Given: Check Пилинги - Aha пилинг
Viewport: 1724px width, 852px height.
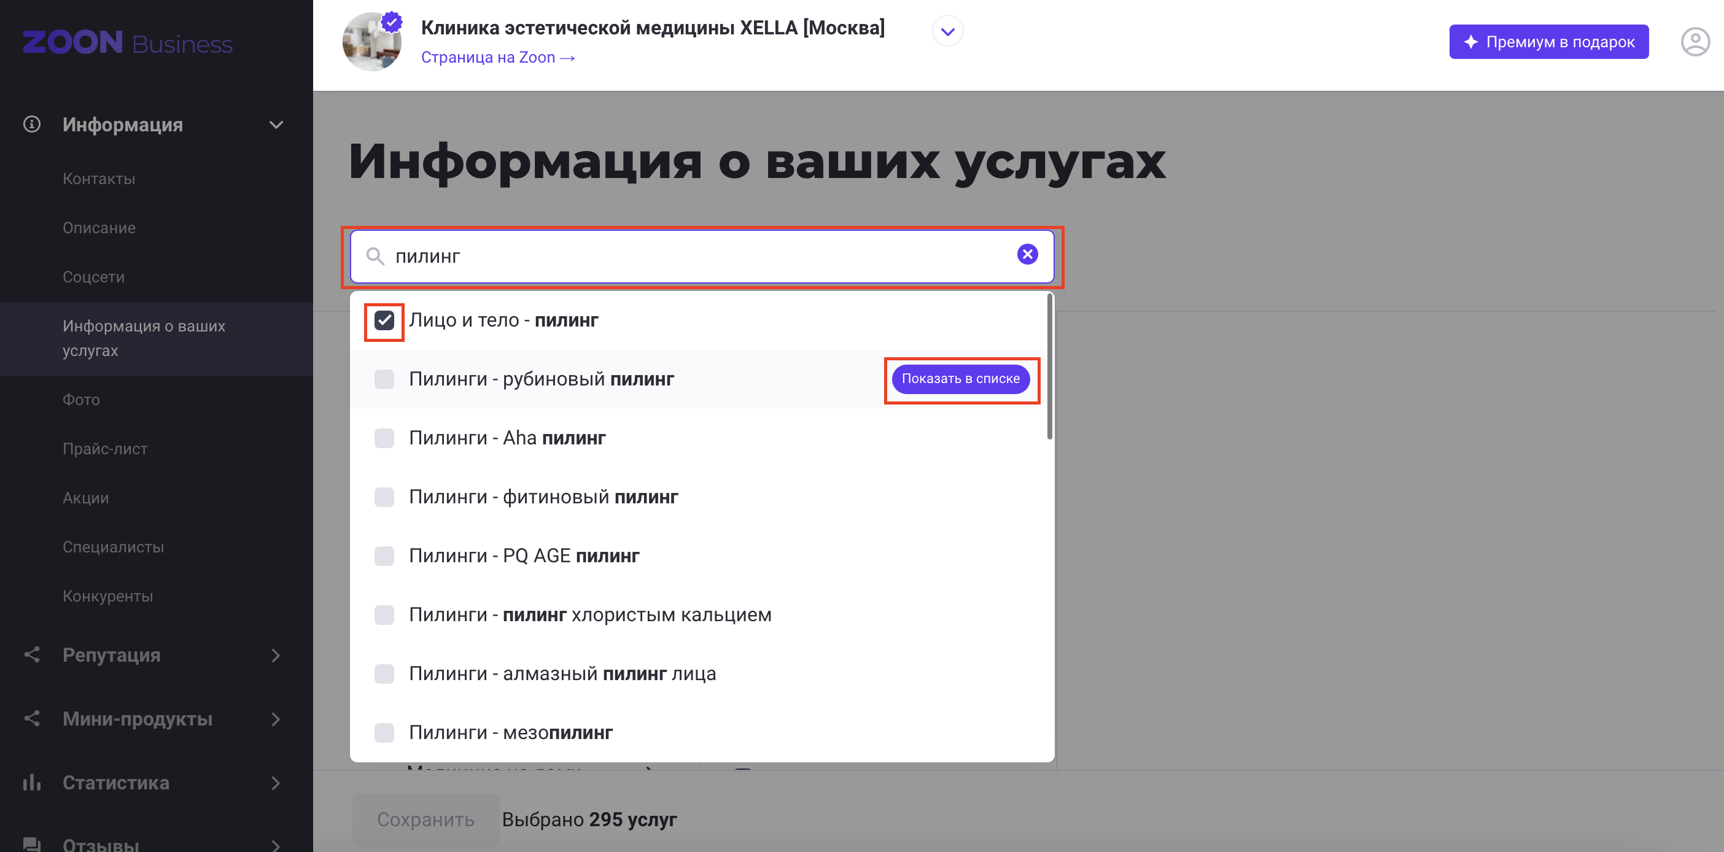Looking at the screenshot, I should point(384,438).
